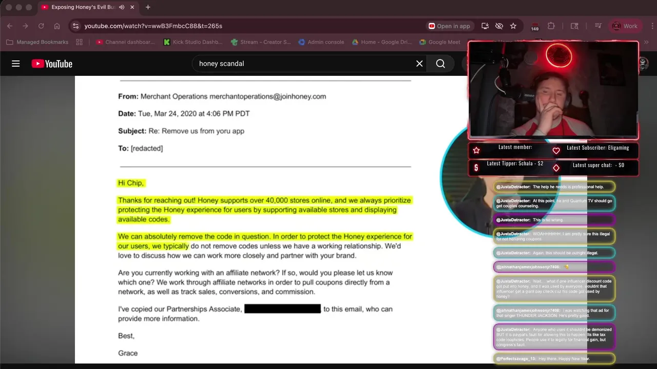The width and height of the screenshot is (657, 369).
Task: Click the crossed-eye tracking protection icon
Action: [x=499, y=26]
